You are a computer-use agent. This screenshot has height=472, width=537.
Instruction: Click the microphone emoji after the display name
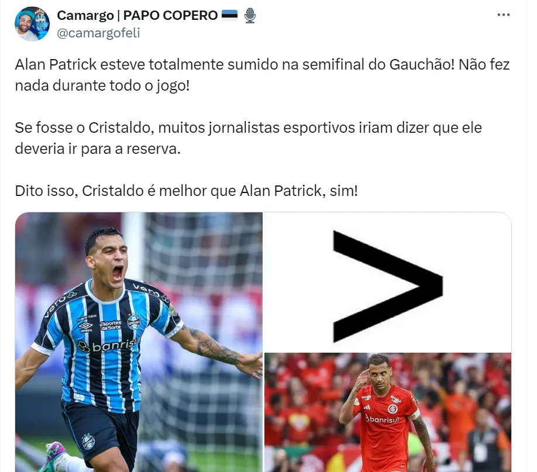coord(250,15)
